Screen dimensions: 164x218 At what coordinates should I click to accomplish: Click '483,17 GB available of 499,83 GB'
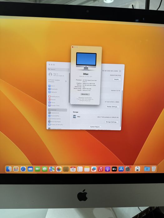point(108,117)
